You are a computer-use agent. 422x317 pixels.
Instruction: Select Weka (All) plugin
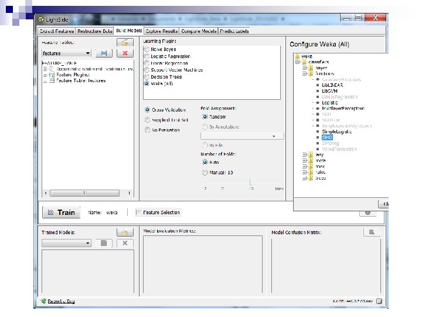[x=147, y=83]
